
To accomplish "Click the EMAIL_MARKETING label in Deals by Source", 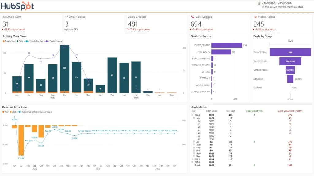I will [x=201, y=58].
